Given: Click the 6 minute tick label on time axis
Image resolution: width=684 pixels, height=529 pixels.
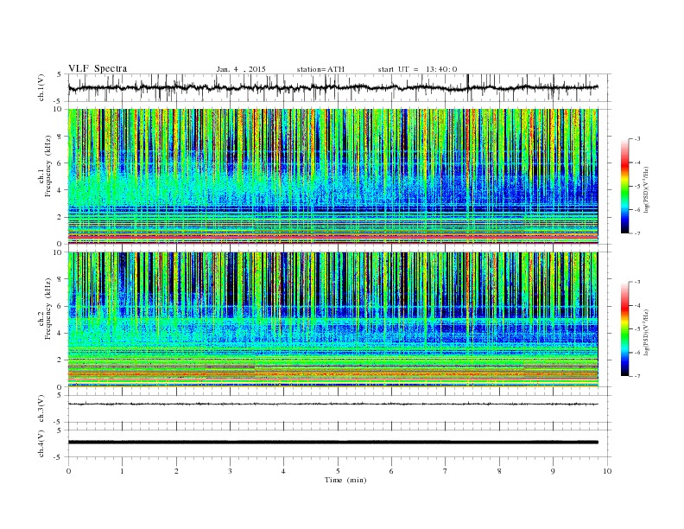Looking at the screenshot, I should tap(391, 471).
